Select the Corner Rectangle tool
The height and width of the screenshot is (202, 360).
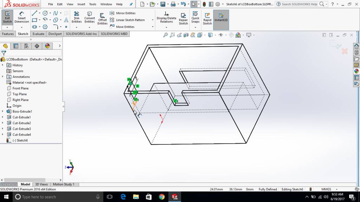[34, 20]
